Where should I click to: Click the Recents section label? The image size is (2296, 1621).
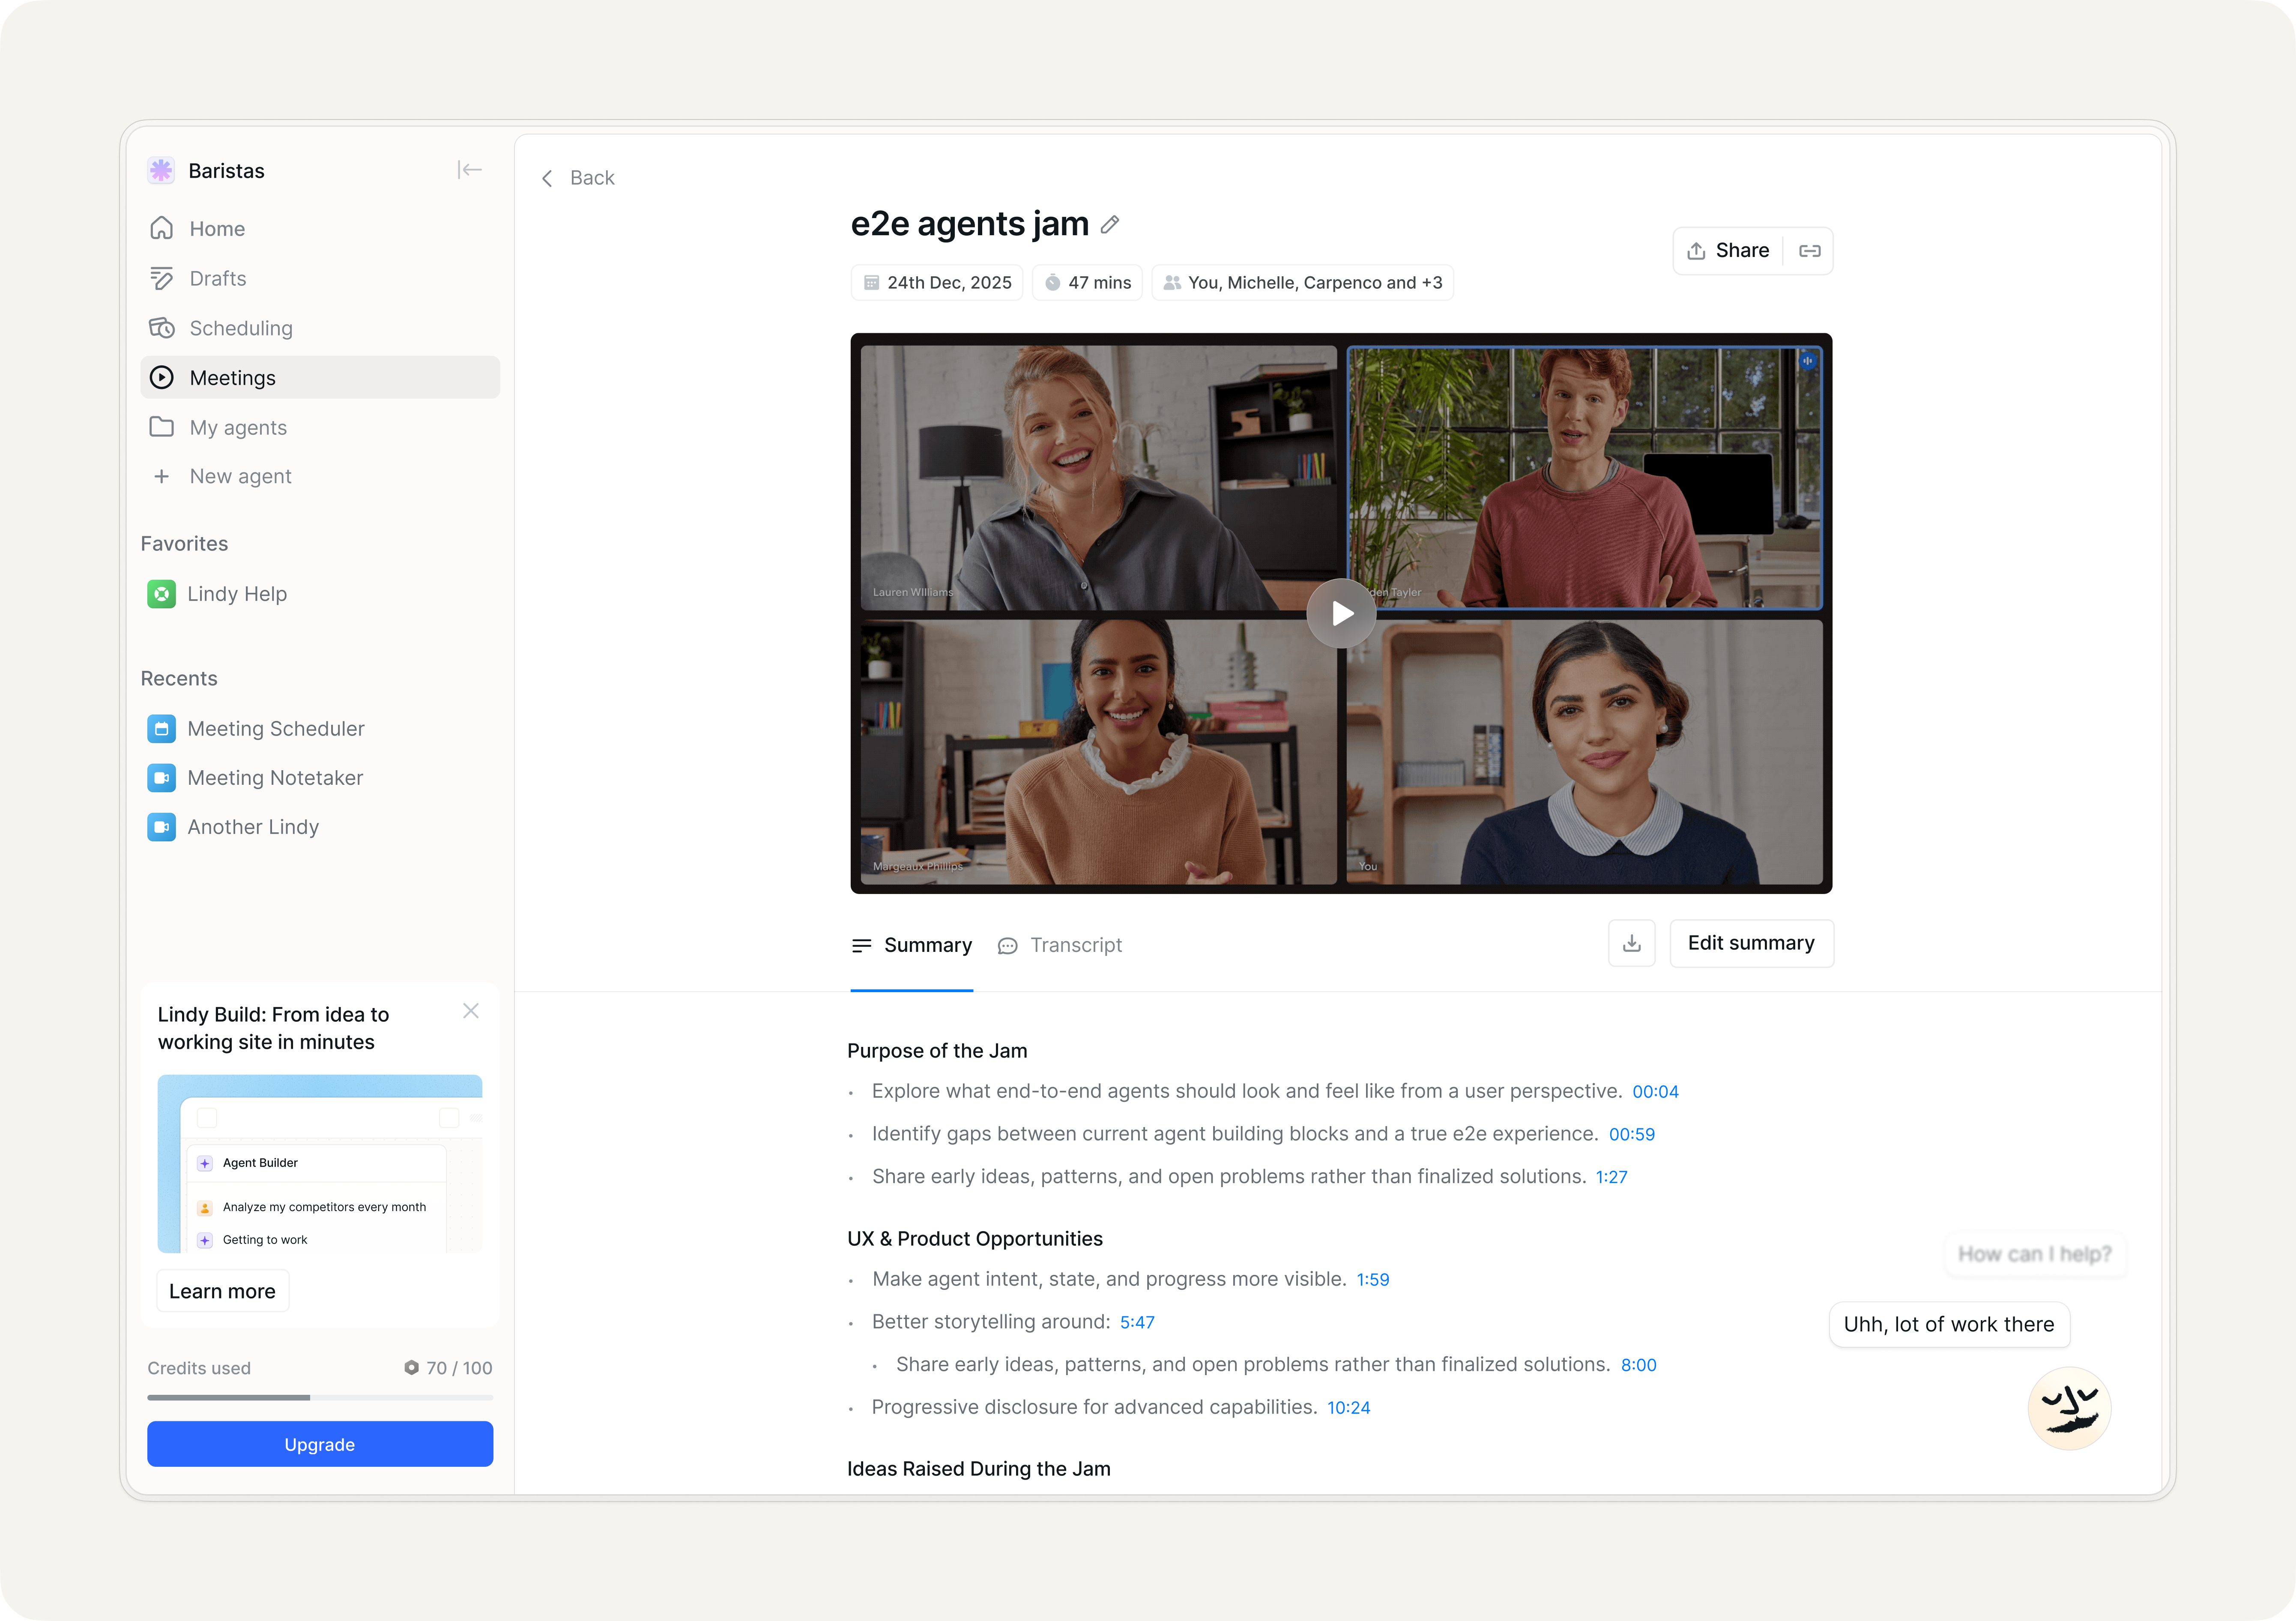tap(179, 679)
